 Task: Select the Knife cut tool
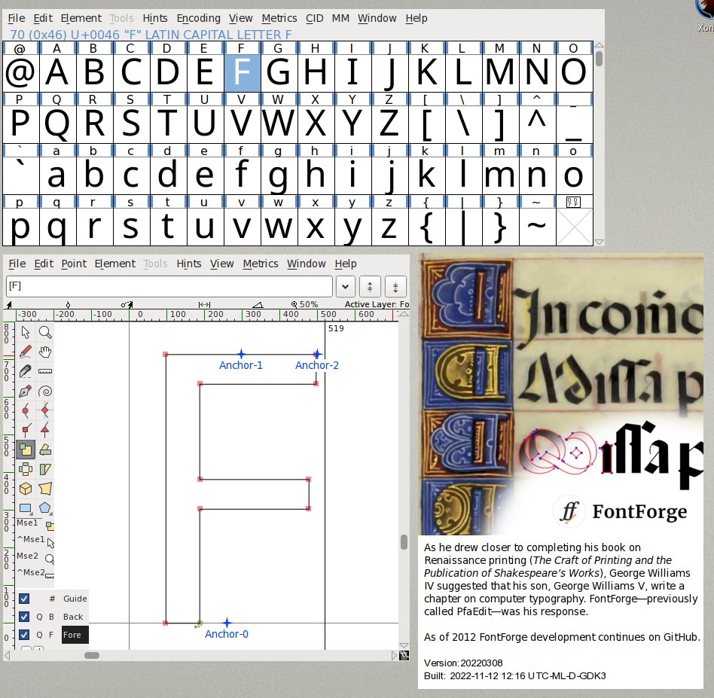[x=26, y=371]
